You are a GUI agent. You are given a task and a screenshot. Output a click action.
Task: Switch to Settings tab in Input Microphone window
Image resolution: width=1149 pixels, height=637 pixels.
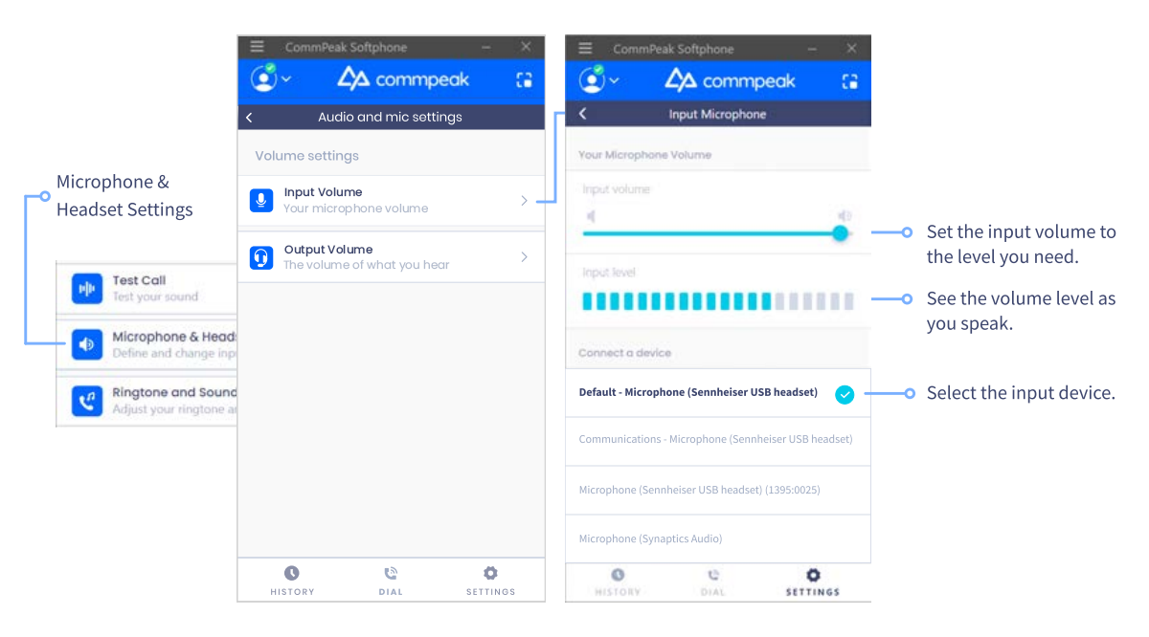point(813,582)
